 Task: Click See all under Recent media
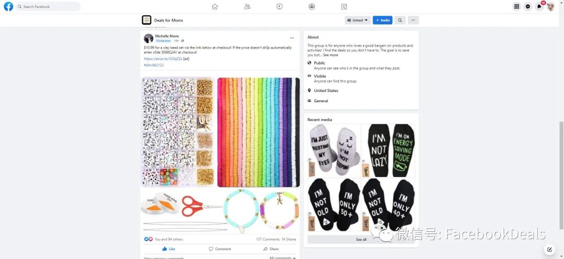coord(361,240)
